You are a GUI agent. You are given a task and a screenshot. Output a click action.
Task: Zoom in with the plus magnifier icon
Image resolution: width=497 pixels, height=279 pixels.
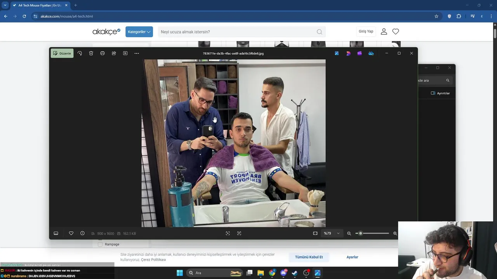point(395,233)
